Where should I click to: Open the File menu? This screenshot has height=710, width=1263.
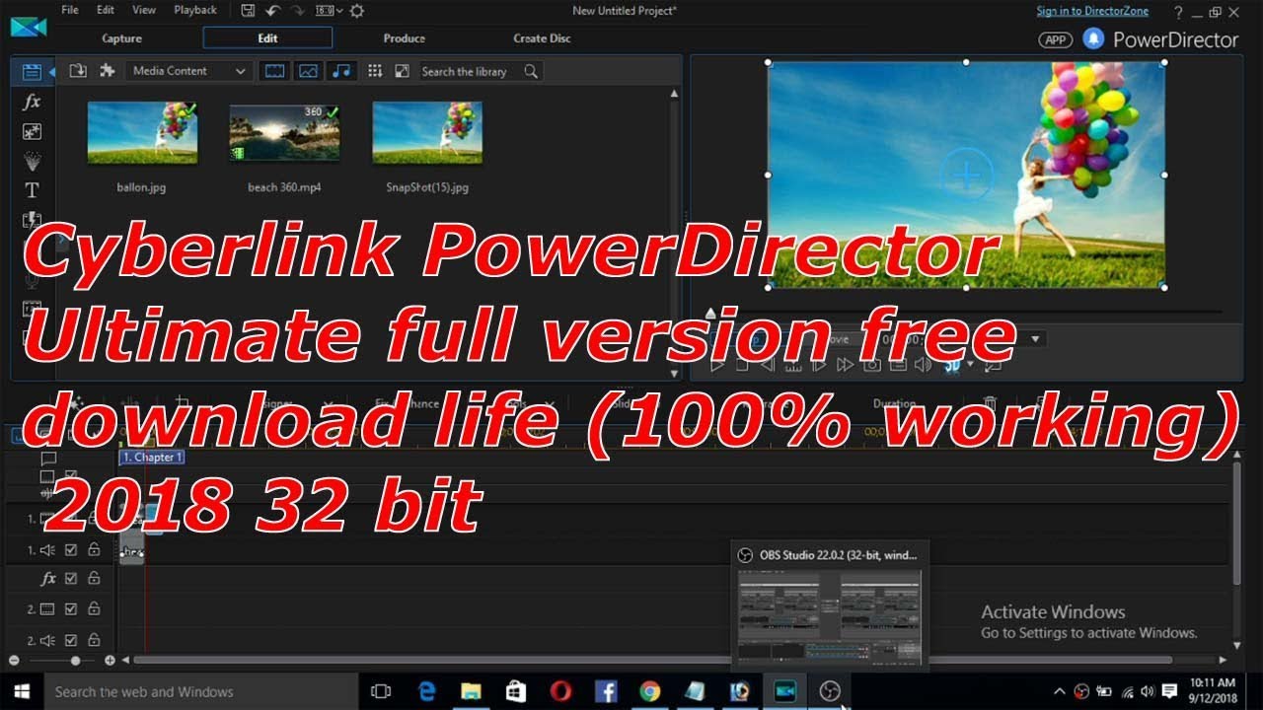click(x=70, y=10)
